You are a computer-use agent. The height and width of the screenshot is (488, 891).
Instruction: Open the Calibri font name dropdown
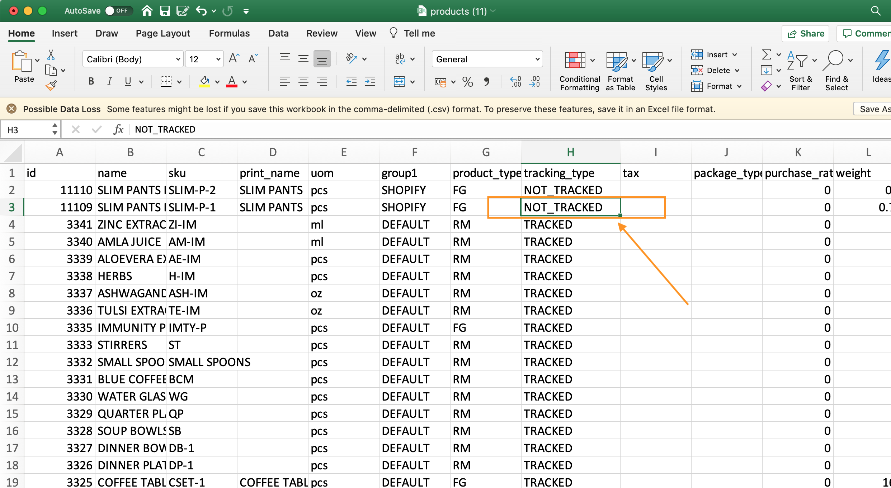[178, 59]
